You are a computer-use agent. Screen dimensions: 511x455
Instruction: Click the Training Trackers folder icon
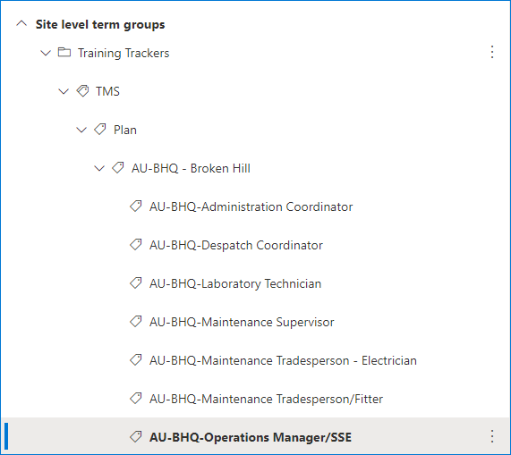point(64,52)
